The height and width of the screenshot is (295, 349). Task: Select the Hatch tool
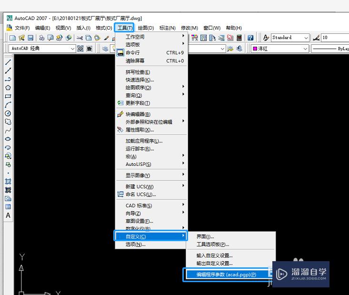pos(8,182)
